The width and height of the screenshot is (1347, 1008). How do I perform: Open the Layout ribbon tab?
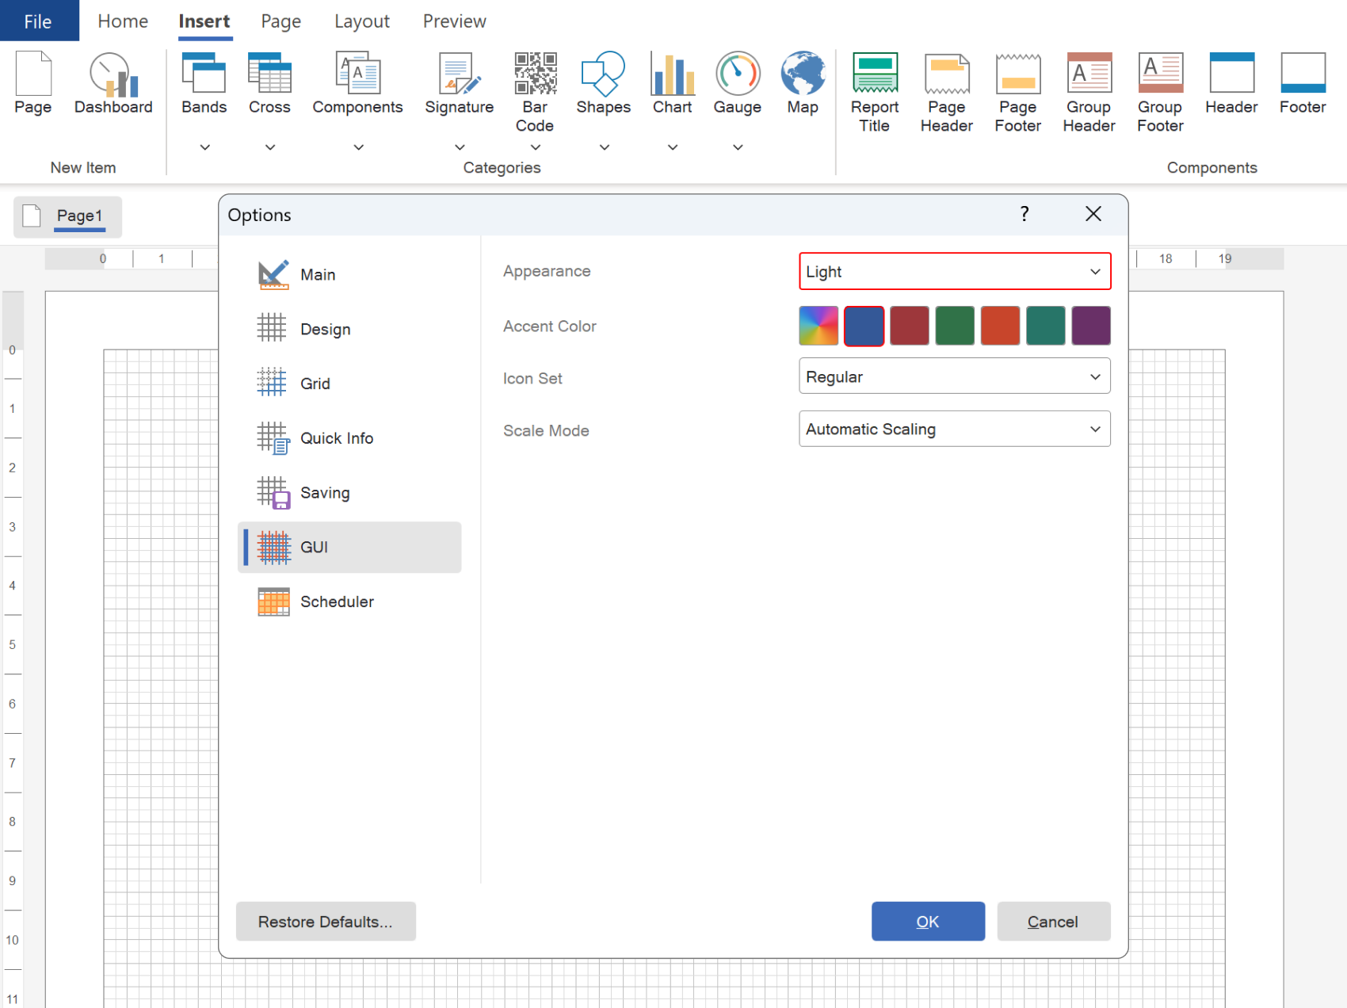pos(361,21)
